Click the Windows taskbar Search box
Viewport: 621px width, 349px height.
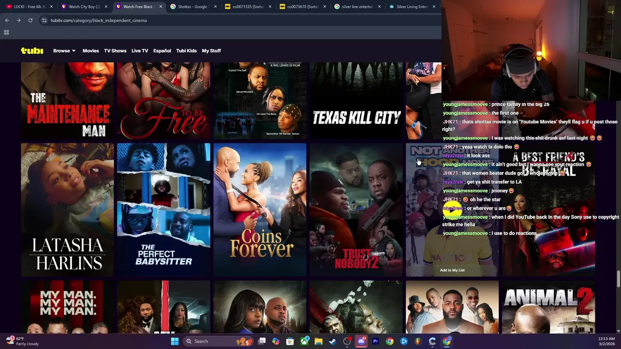click(219, 341)
